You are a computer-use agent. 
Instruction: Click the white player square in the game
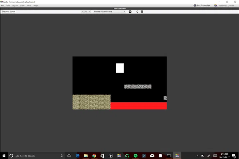tap(120, 68)
